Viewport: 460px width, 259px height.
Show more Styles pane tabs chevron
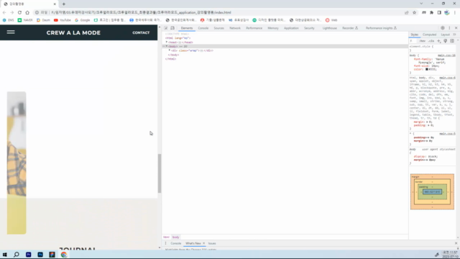point(454,35)
